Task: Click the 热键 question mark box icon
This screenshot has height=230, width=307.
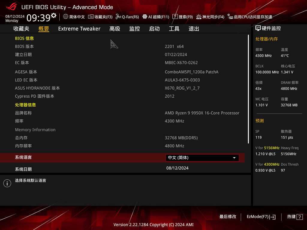Action: pyautogui.click(x=300, y=217)
